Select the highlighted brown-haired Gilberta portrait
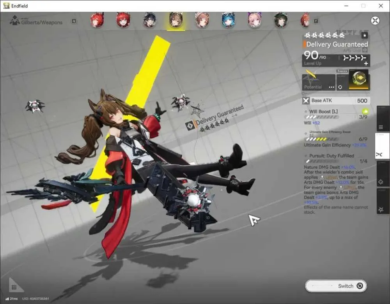Viewport: 390px width, 304px height. (176, 20)
